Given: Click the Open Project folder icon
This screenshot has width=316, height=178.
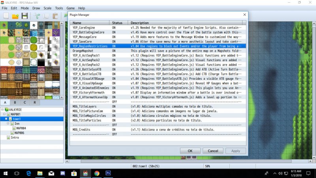Looking at the screenshot, I should coord(15,16).
